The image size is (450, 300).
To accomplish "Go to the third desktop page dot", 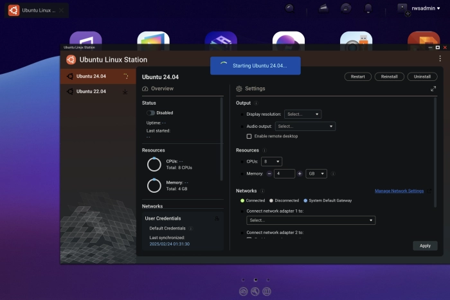I will [268, 280].
